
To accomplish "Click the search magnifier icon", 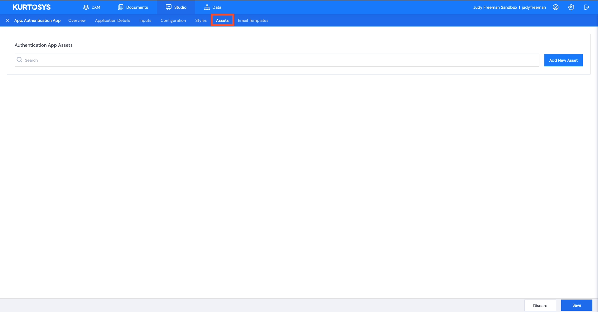I will click(19, 60).
